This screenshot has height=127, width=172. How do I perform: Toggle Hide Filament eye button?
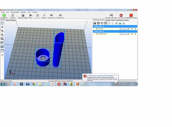click(51, 15)
